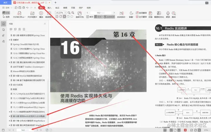Click the toolbar page number field 562
The width and height of the screenshot is (211, 132).
point(101,13)
